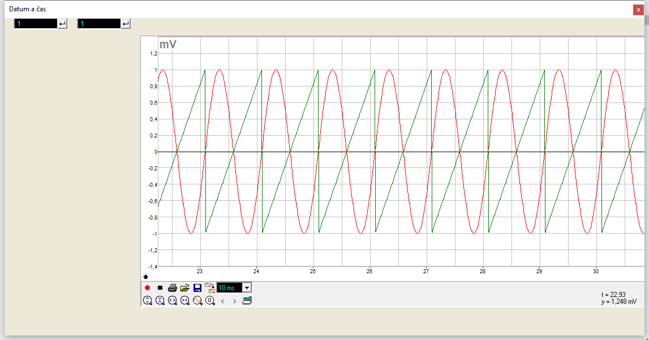Reset zoom with the zero magnifier icon
Viewport: 649px width, 340px height.
(210, 301)
